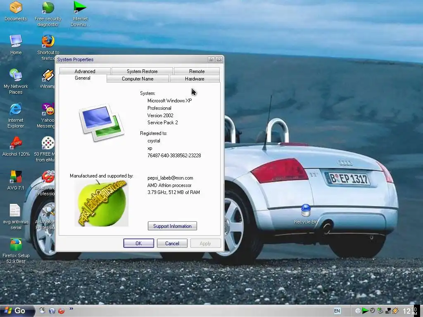Click 3.79 GHz, 512 MB of RAM text

coord(174,192)
